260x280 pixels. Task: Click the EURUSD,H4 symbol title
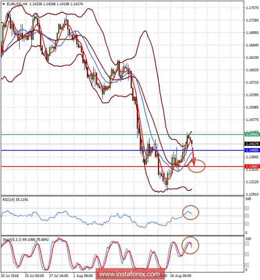[x=17, y=4]
